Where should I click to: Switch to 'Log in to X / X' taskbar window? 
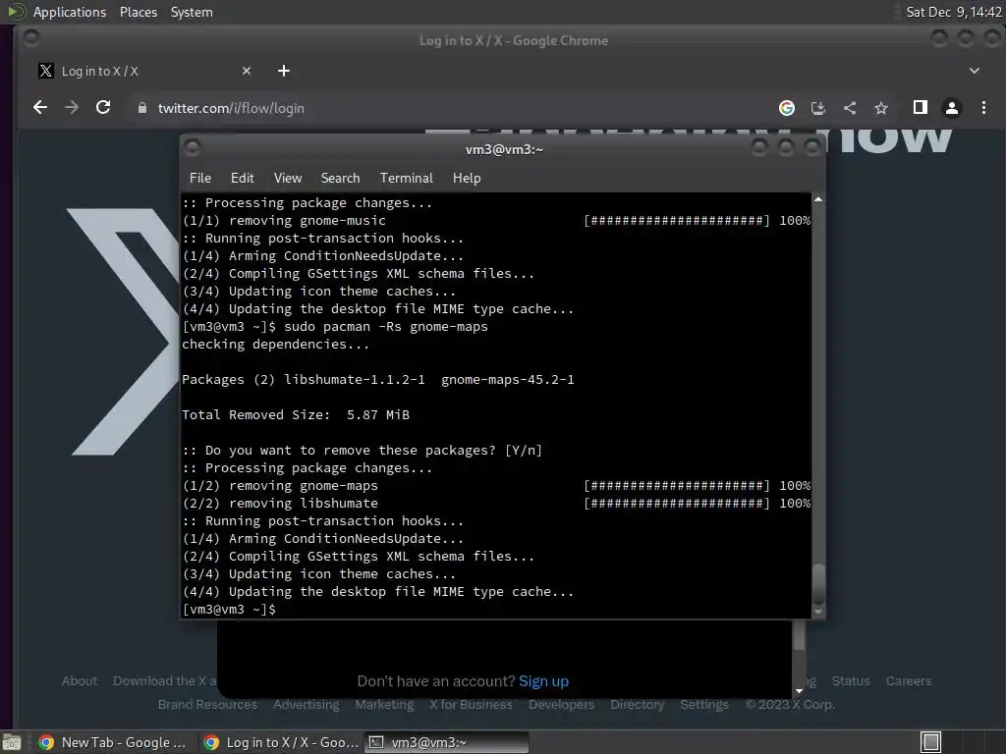(x=281, y=742)
